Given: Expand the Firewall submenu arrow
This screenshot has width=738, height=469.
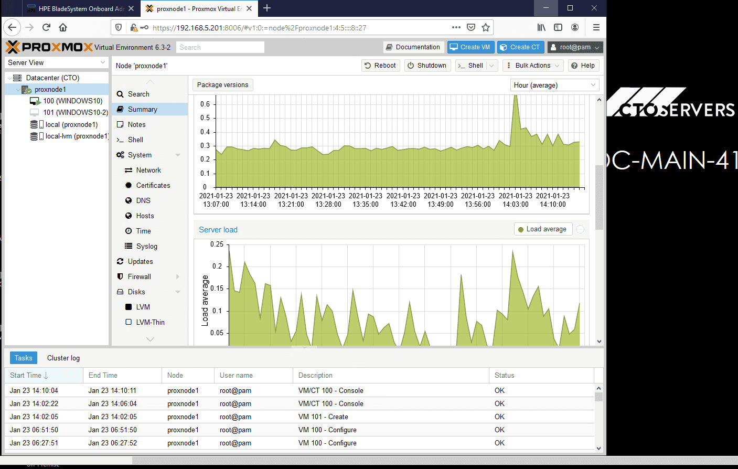Looking at the screenshot, I should point(178,277).
